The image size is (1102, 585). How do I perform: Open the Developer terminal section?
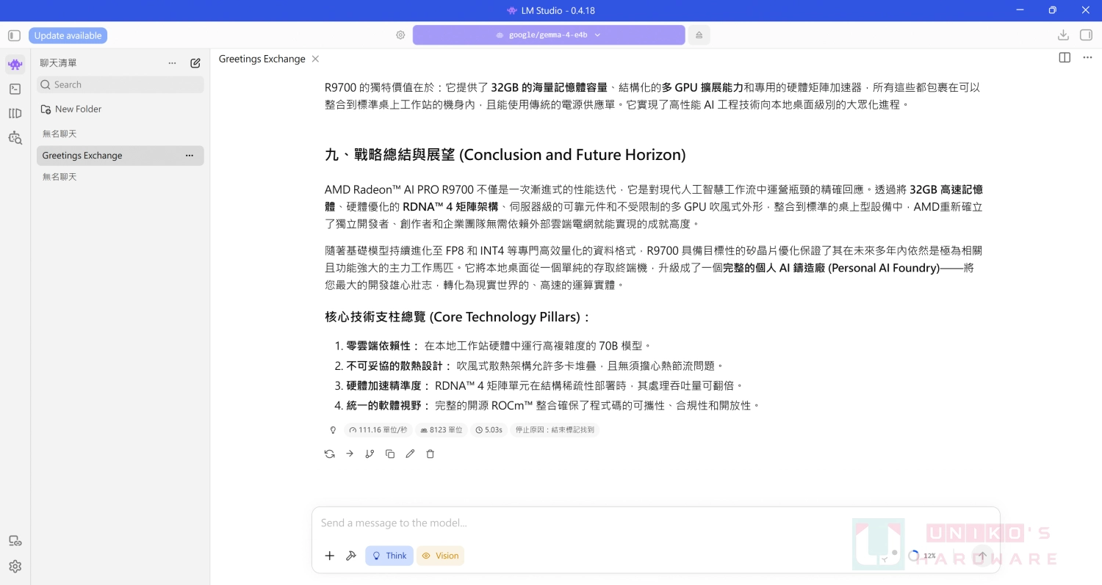[15, 89]
